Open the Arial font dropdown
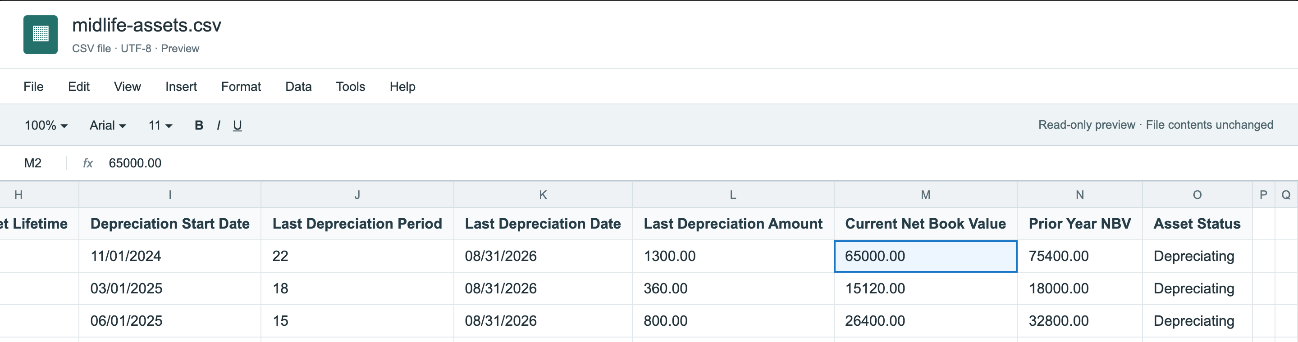 108,125
